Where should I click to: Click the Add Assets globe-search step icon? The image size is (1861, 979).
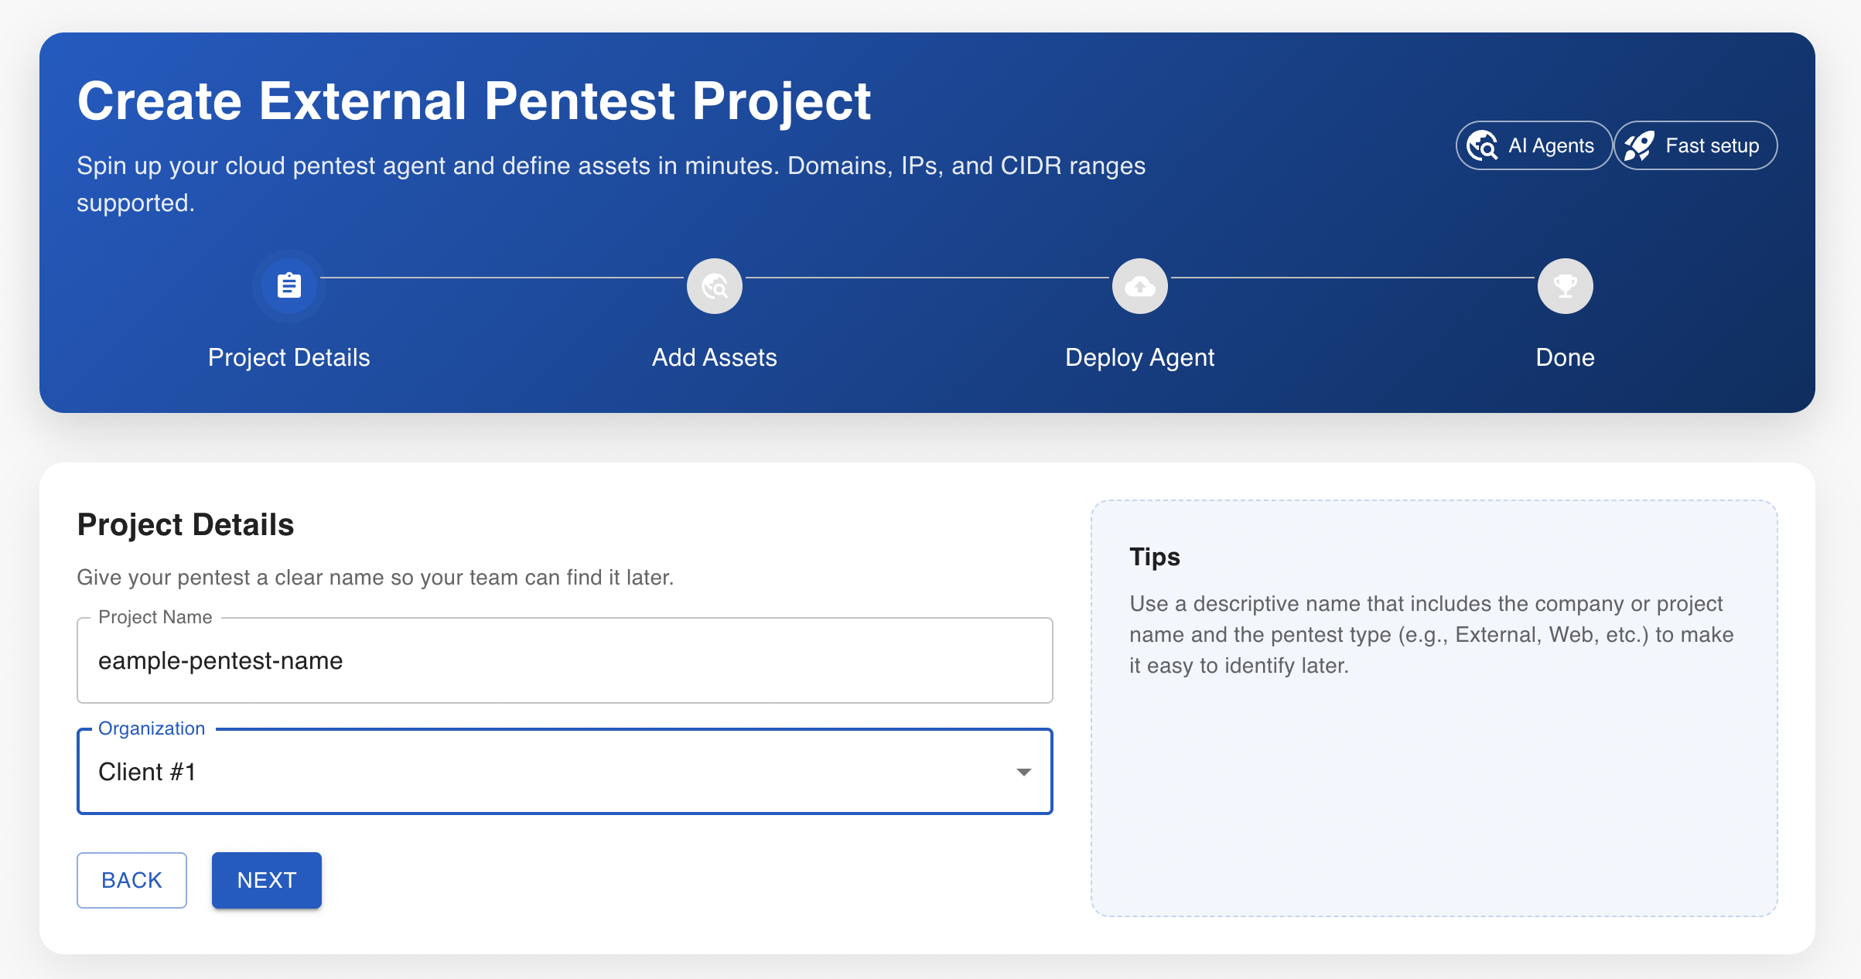tap(714, 286)
